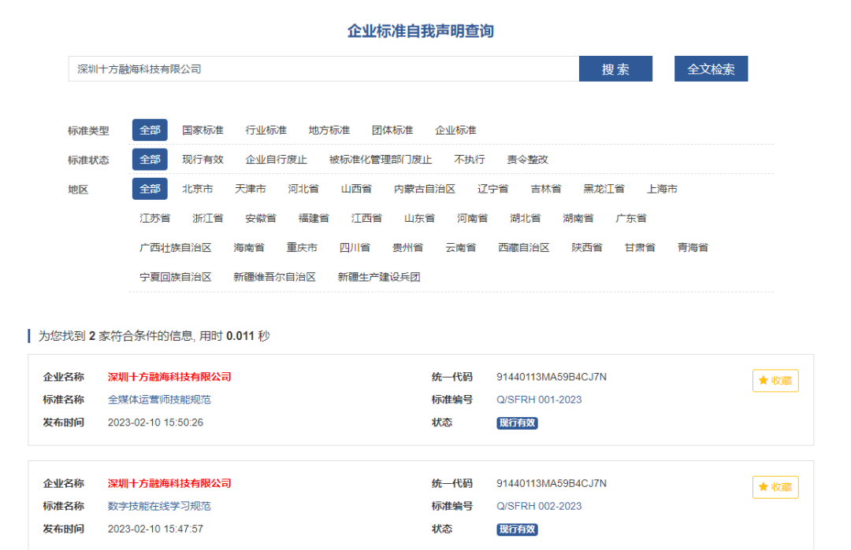Choose 广东省 region filter
851x550 pixels.
point(630,218)
